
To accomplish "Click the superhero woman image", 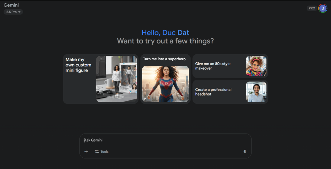I will click(x=165, y=84).
